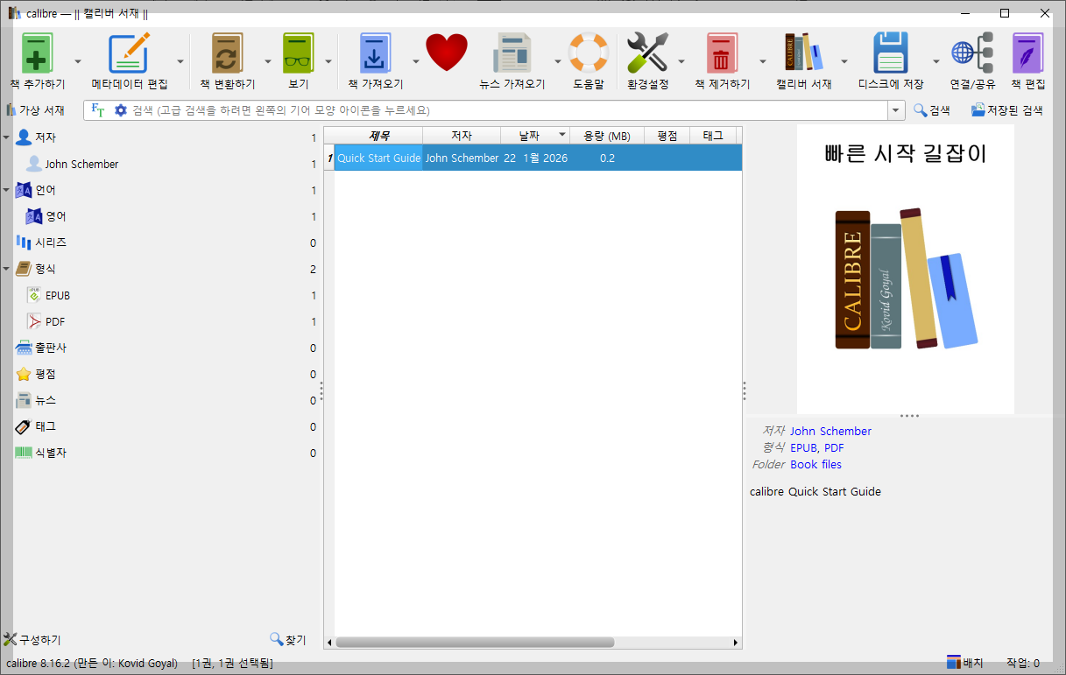
Task: Open the dropdown arrow next to 책 가져오기
Action: 415,61
